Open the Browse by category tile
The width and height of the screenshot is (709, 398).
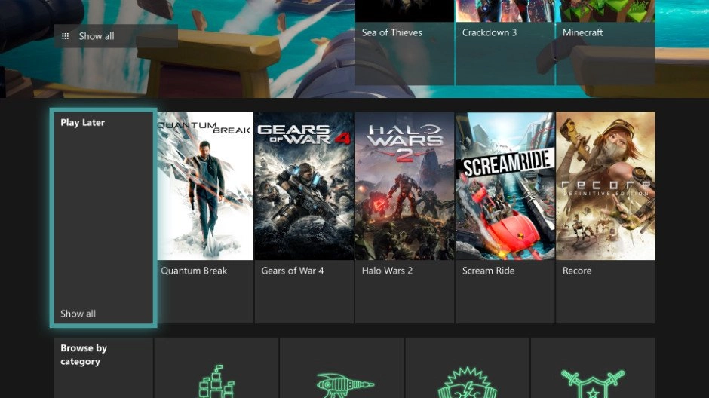(x=103, y=368)
